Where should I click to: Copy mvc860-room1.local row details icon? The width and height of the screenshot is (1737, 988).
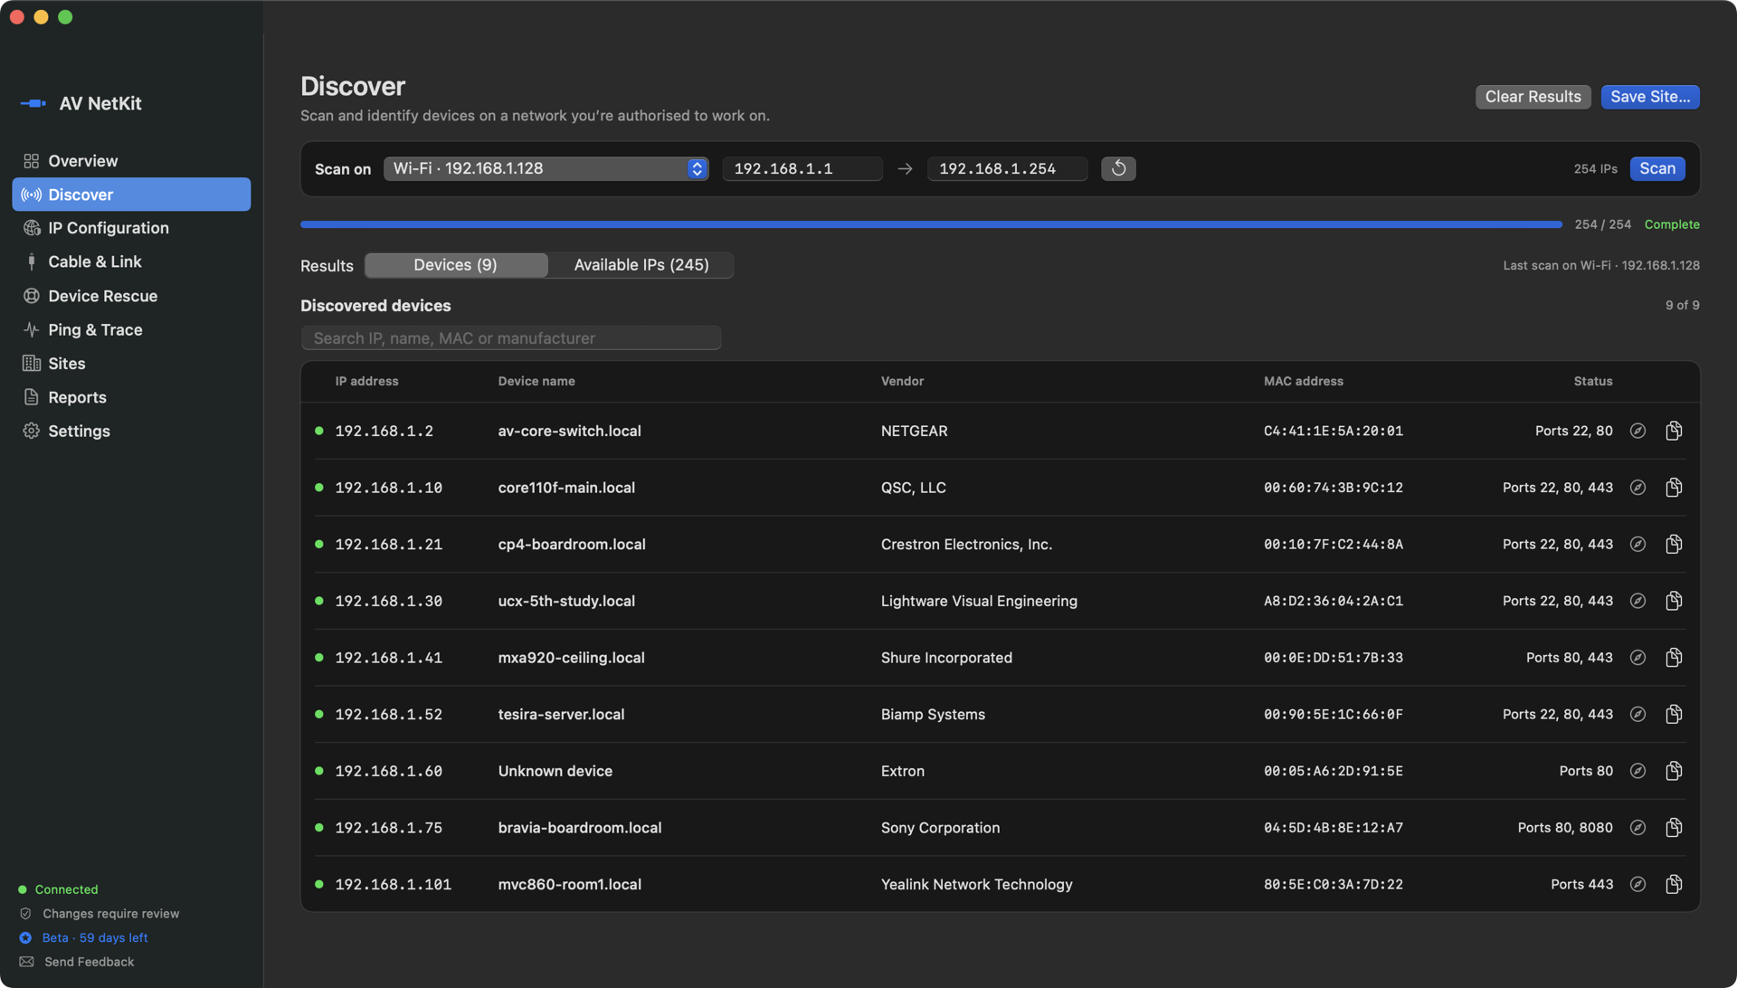point(1674,884)
